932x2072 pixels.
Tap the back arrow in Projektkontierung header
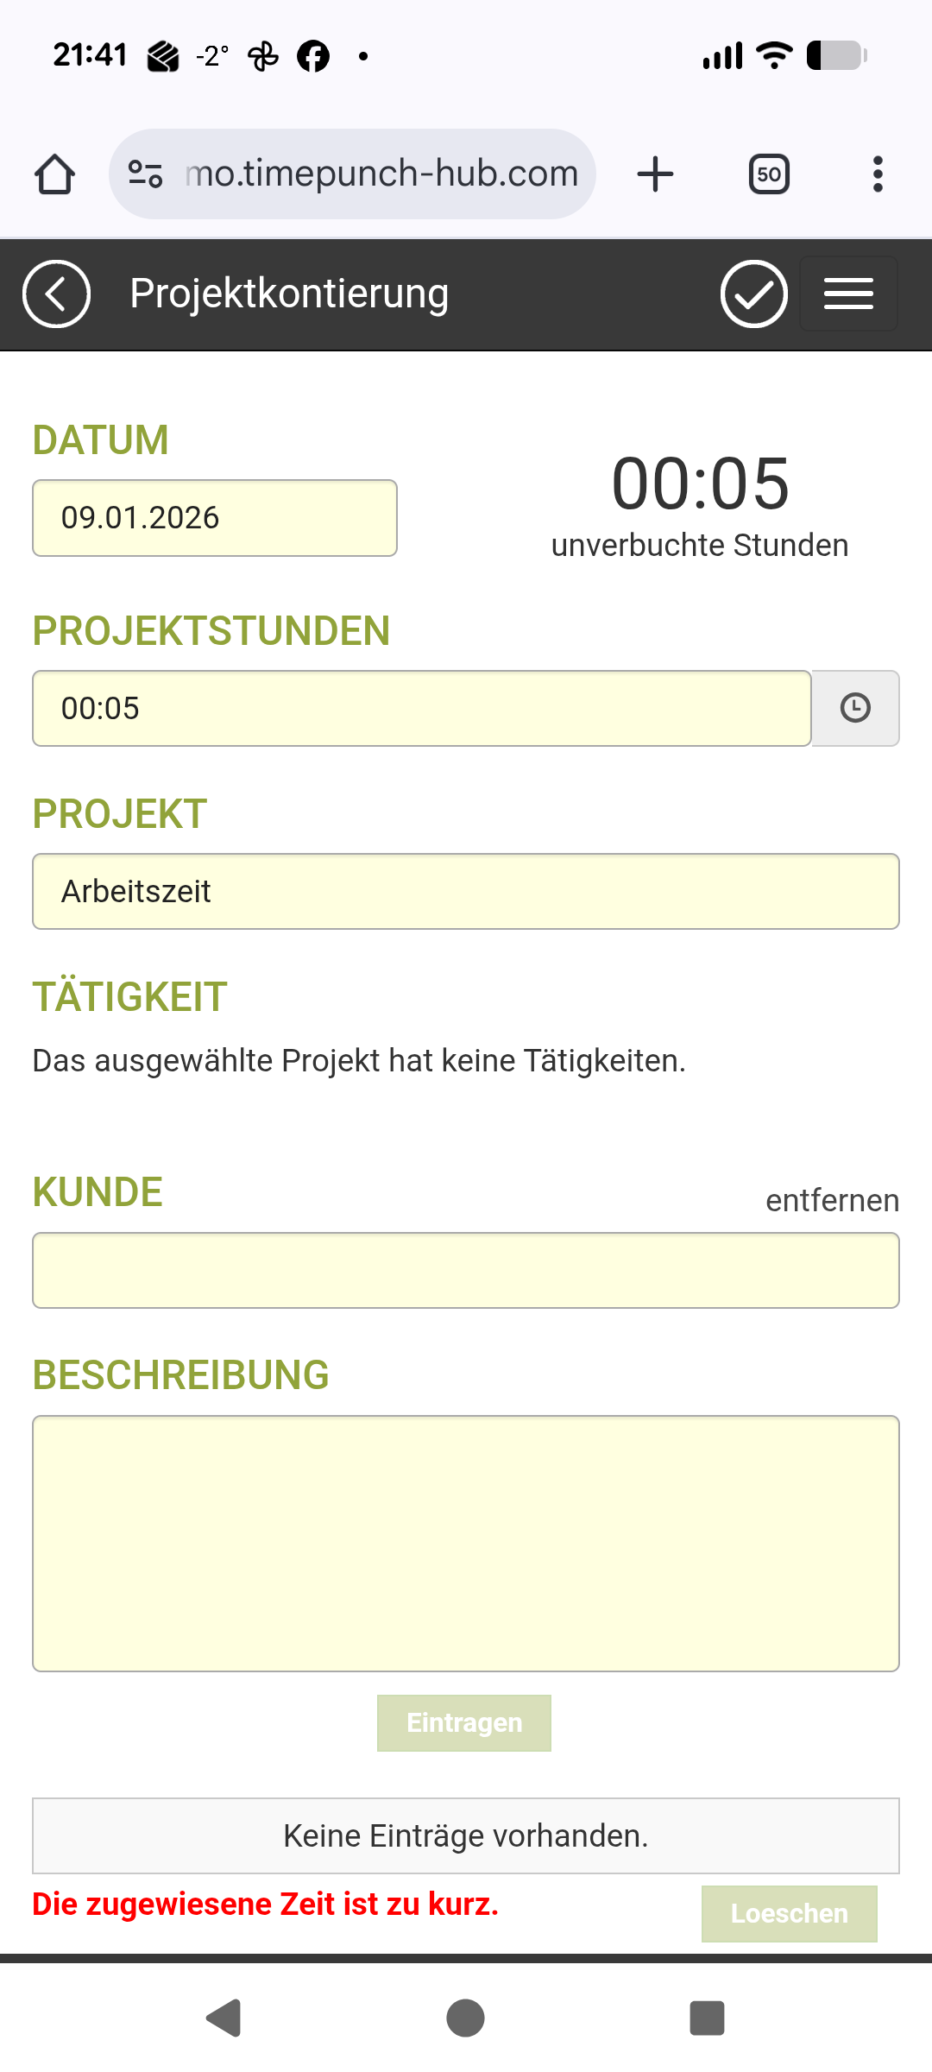pos(56,294)
